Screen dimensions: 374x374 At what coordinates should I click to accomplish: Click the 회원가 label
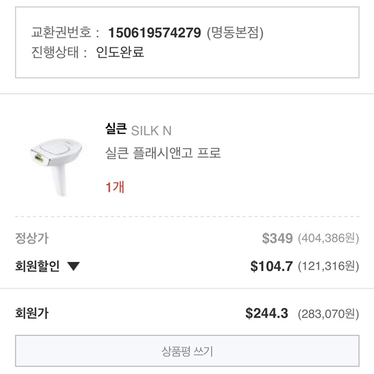32,314
